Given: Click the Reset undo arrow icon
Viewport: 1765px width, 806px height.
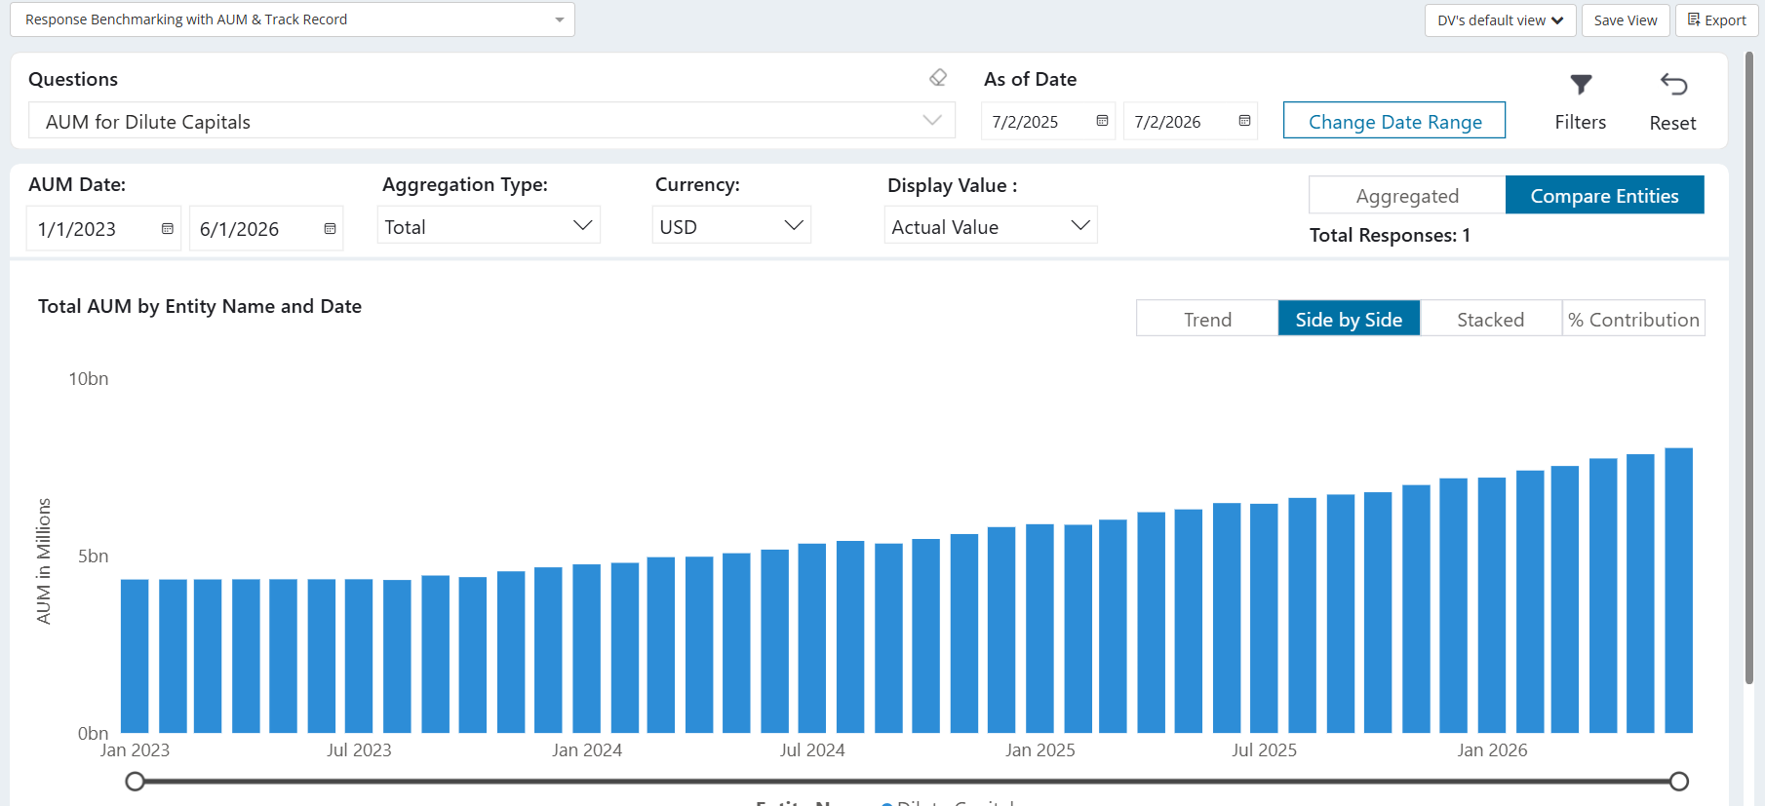Looking at the screenshot, I should (x=1673, y=85).
